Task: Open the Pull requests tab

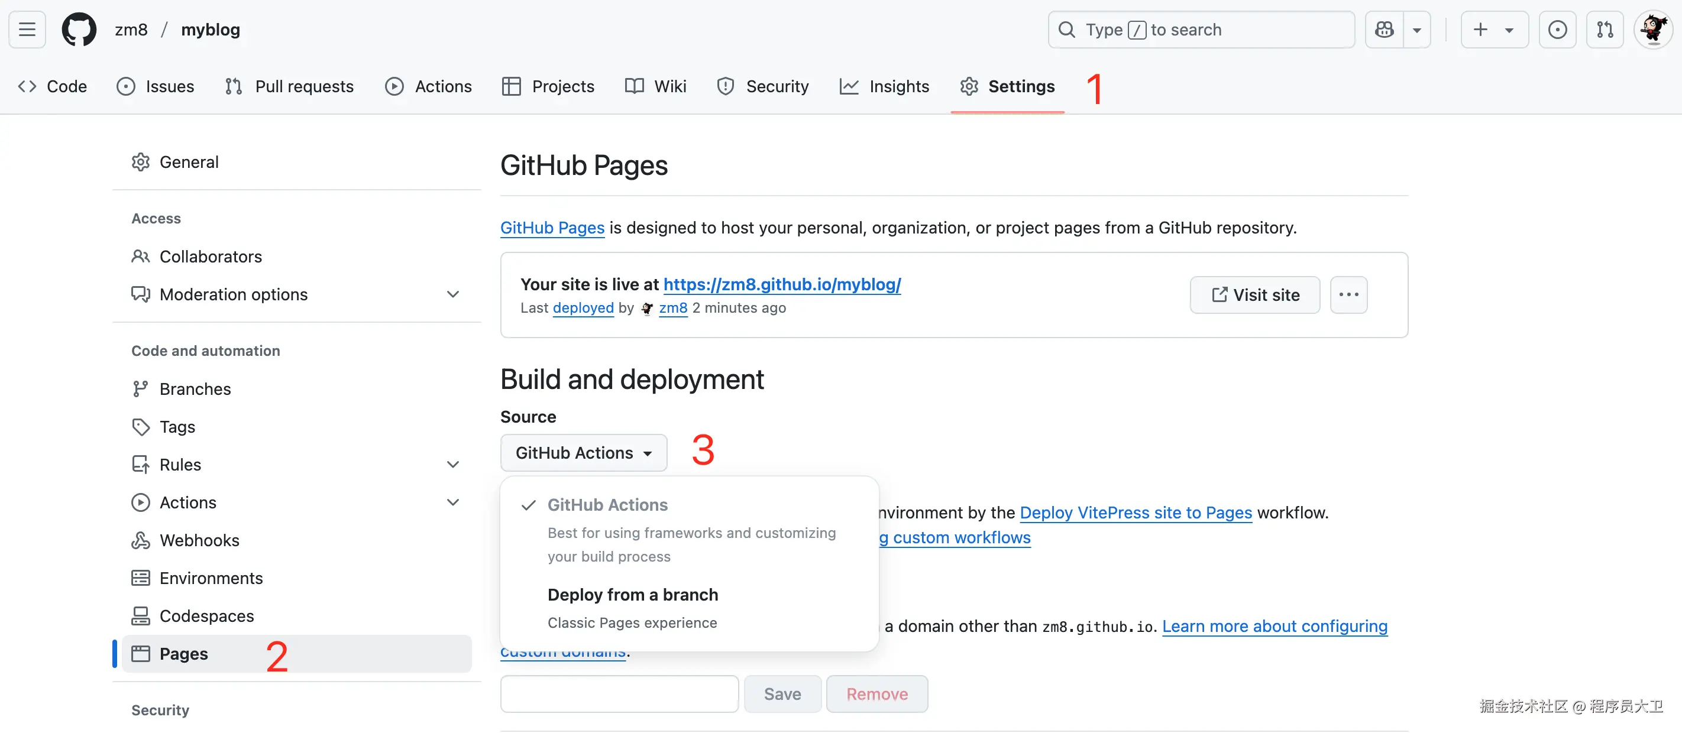Action: click(x=289, y=86)
